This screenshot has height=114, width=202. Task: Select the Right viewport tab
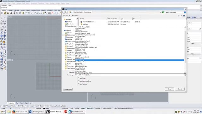[27, 103]
